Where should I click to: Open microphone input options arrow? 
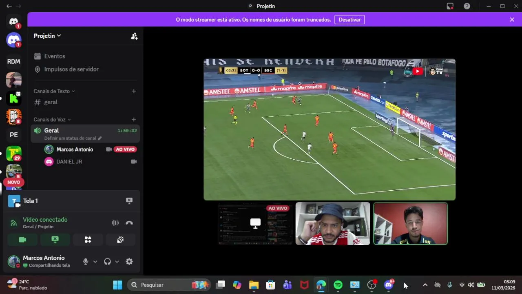tap(95, 262)
